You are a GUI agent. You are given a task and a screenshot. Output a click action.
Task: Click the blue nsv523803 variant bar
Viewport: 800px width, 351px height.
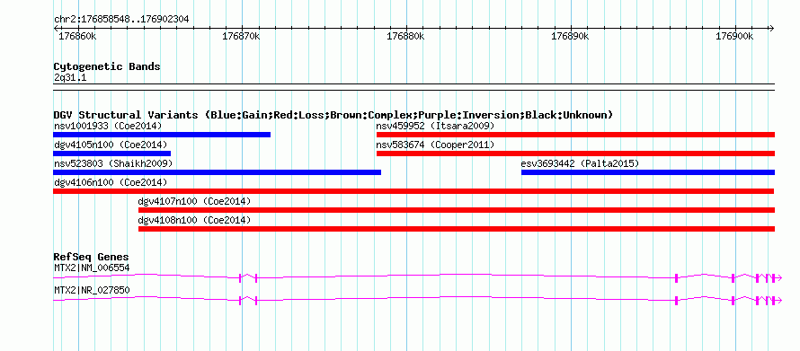click(x=217, y=172)
